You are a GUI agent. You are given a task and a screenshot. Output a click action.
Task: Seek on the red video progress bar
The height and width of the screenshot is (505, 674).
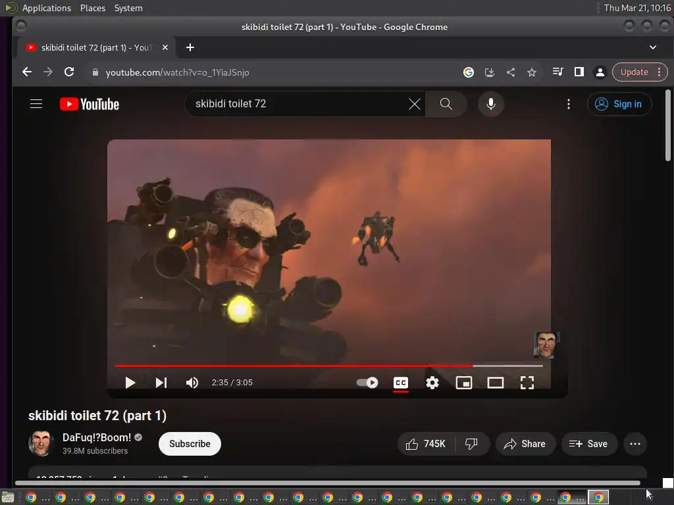(329, 366)
